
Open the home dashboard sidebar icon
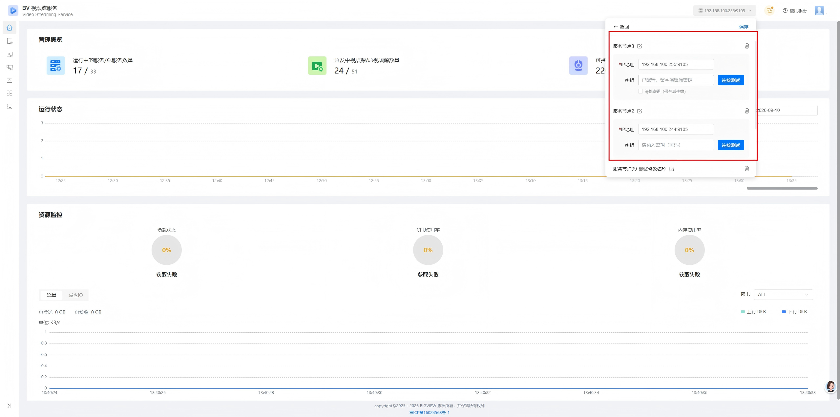(x=10, y=28)
